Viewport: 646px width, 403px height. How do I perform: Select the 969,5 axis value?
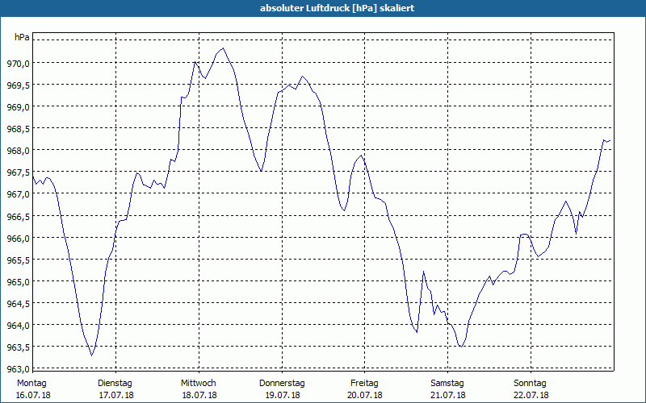[18, 85]
